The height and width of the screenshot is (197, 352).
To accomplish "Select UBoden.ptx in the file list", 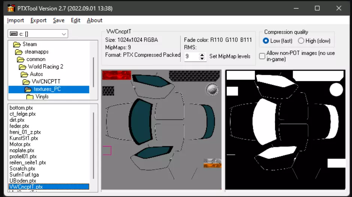I will (x=23, y=181).
